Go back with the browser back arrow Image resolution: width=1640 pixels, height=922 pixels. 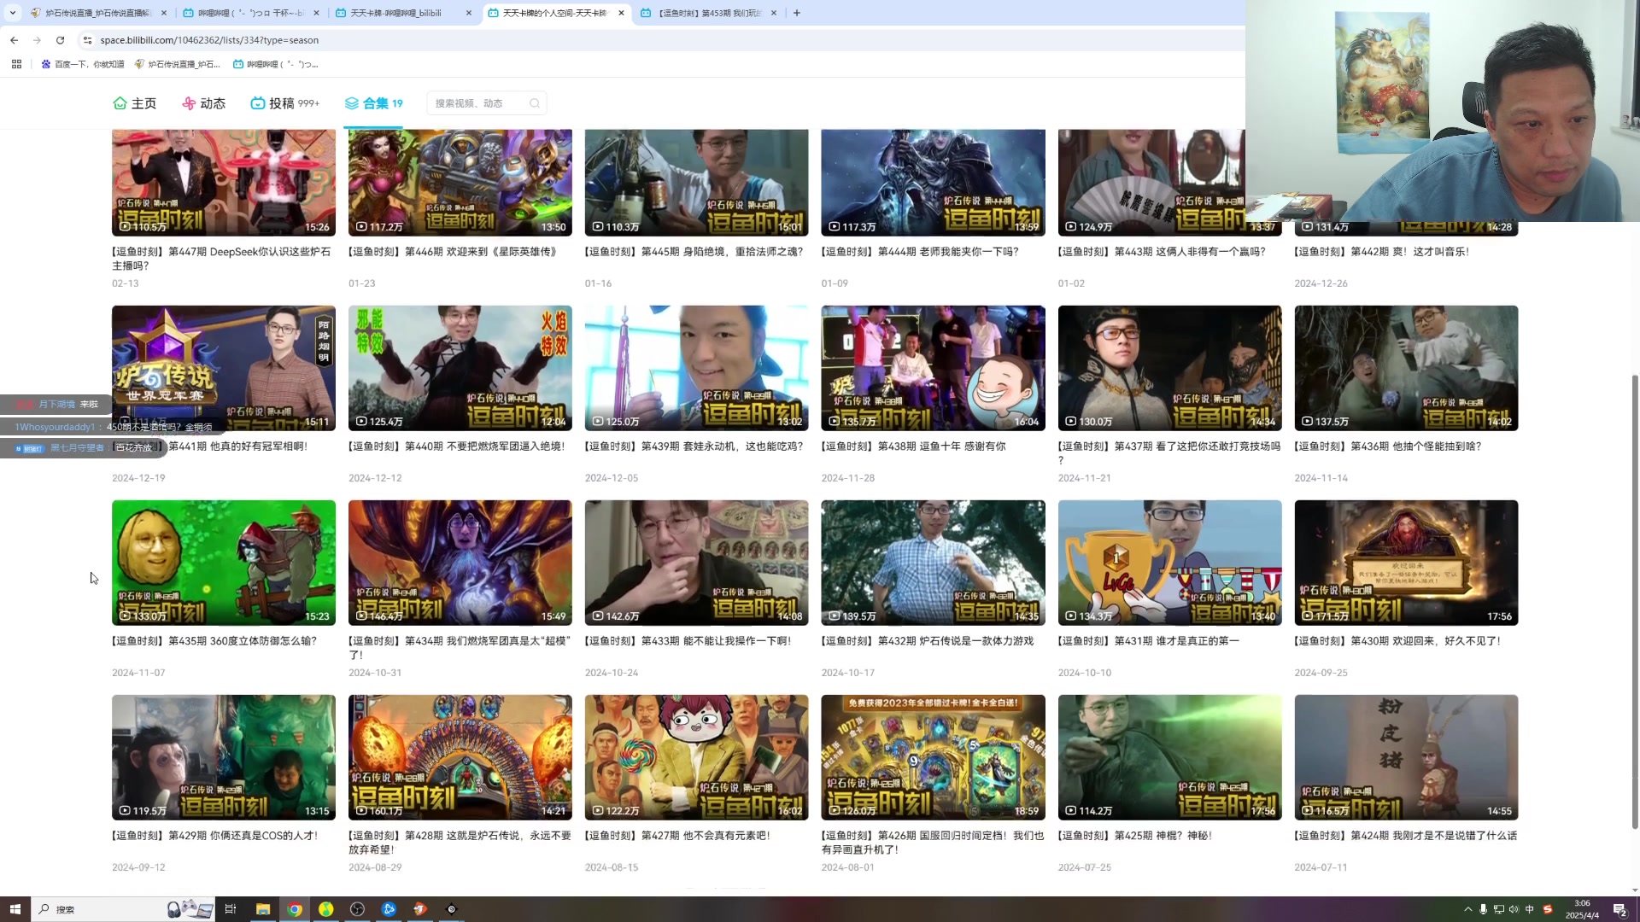[x=14, y=40]
